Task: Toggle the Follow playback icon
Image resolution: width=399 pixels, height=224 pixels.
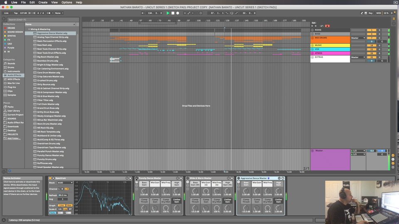Action: (143, 13)
